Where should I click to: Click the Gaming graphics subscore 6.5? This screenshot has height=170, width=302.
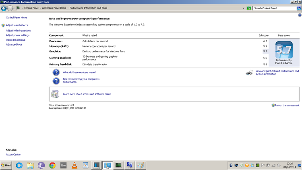pyautogui.click(x=265, y=58)
